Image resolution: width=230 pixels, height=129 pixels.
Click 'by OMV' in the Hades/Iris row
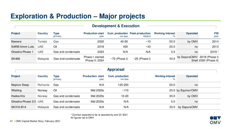click(193, 96)
